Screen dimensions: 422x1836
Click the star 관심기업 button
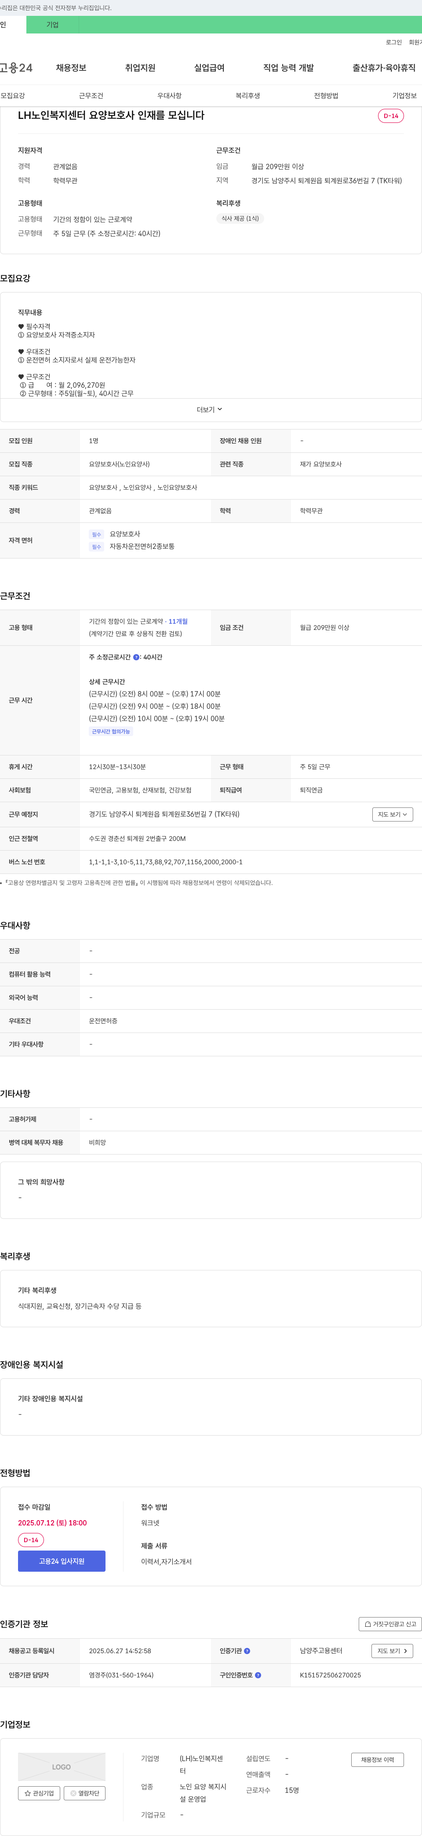[38, 1793]
